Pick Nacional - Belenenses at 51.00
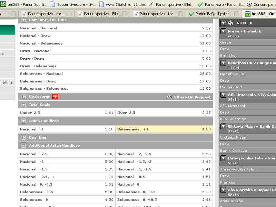Viewport: 276px width, 207px height. point(116,43)
